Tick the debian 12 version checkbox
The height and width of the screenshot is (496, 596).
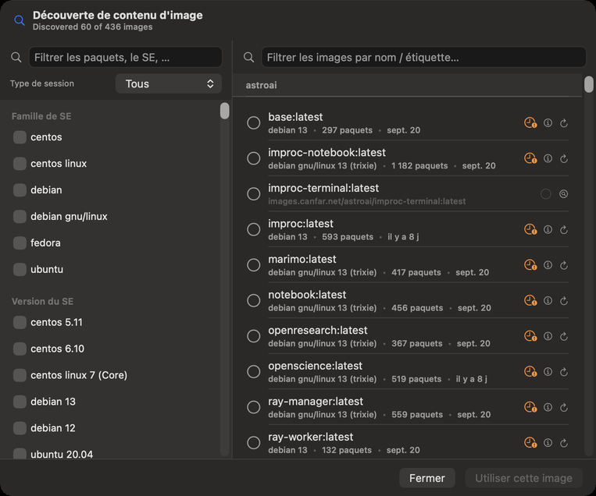20,428
